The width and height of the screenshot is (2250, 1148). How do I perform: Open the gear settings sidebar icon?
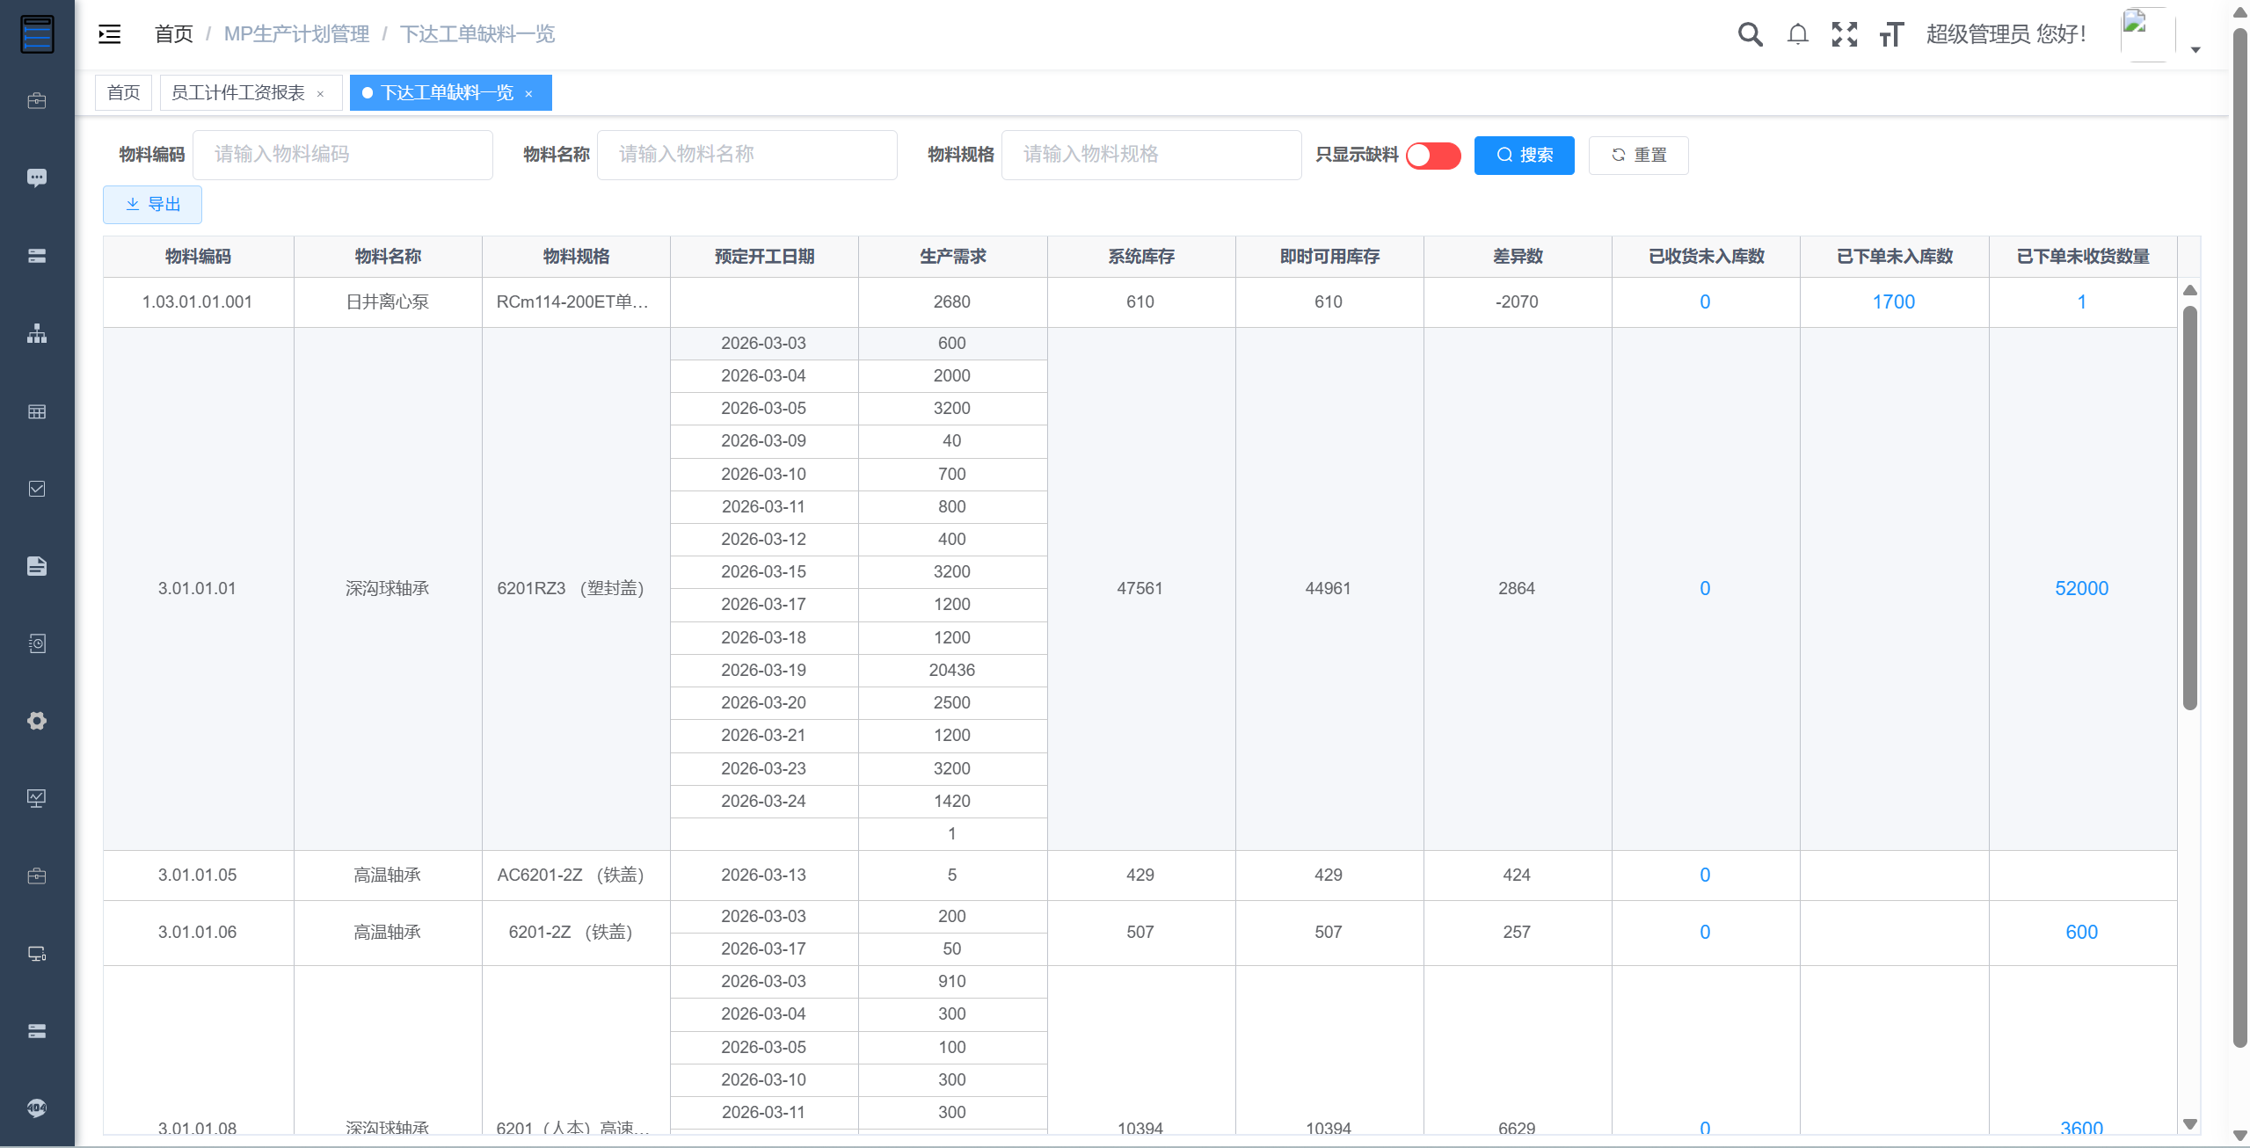pos(37,721)
